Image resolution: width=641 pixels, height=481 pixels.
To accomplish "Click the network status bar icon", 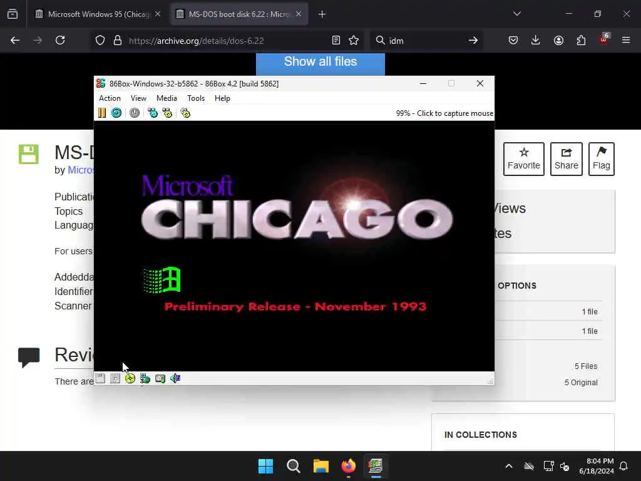I will click(x=145, y=378).
